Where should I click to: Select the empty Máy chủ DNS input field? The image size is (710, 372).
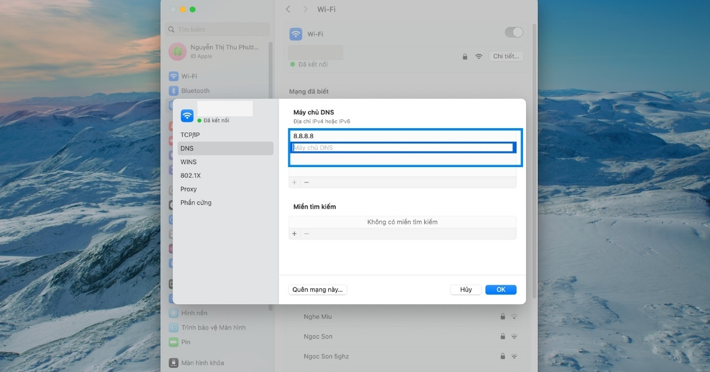pos(402,147)
